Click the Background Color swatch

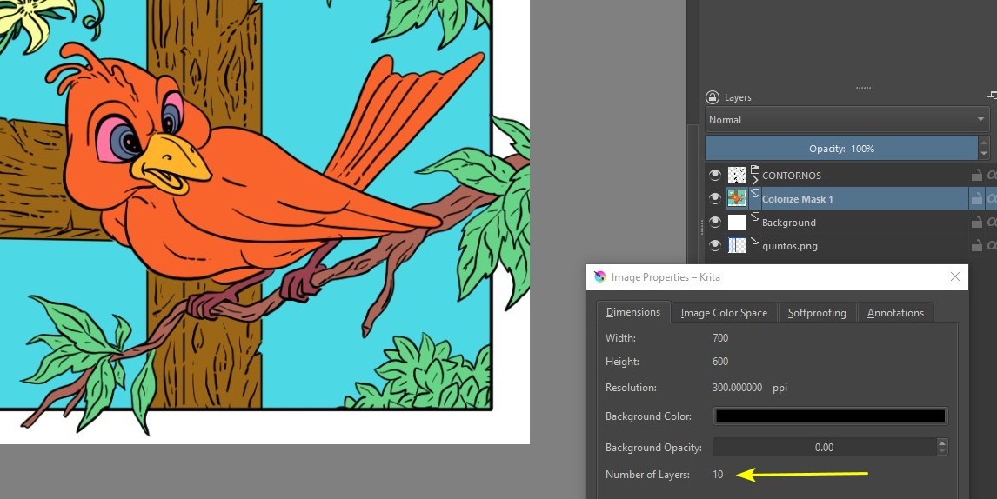[x=830, y=416]
